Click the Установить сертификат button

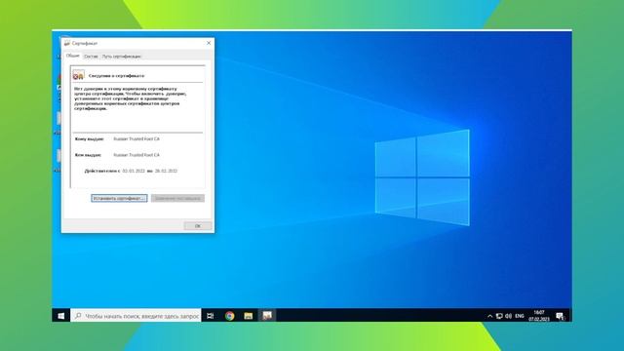pos(119,198)
